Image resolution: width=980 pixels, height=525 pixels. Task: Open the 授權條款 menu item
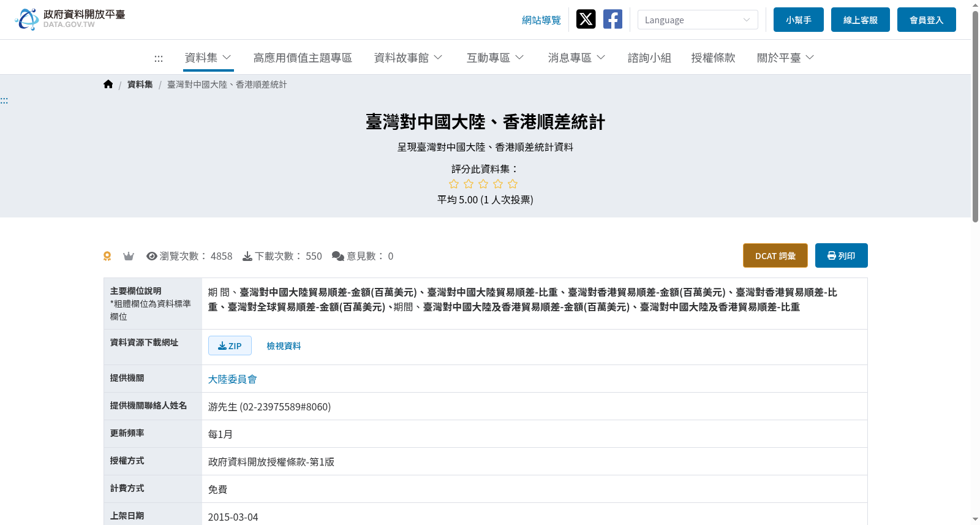pos(713,58)
